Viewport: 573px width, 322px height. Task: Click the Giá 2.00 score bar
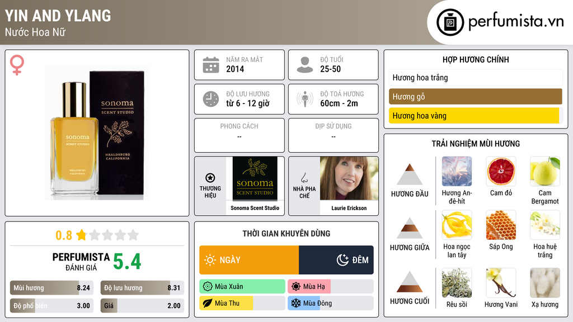point(142,306)
